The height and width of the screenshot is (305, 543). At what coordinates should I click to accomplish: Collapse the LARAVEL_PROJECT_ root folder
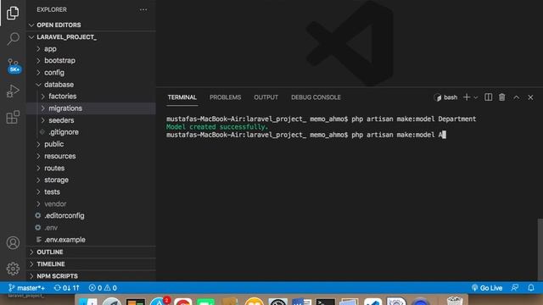92,37
